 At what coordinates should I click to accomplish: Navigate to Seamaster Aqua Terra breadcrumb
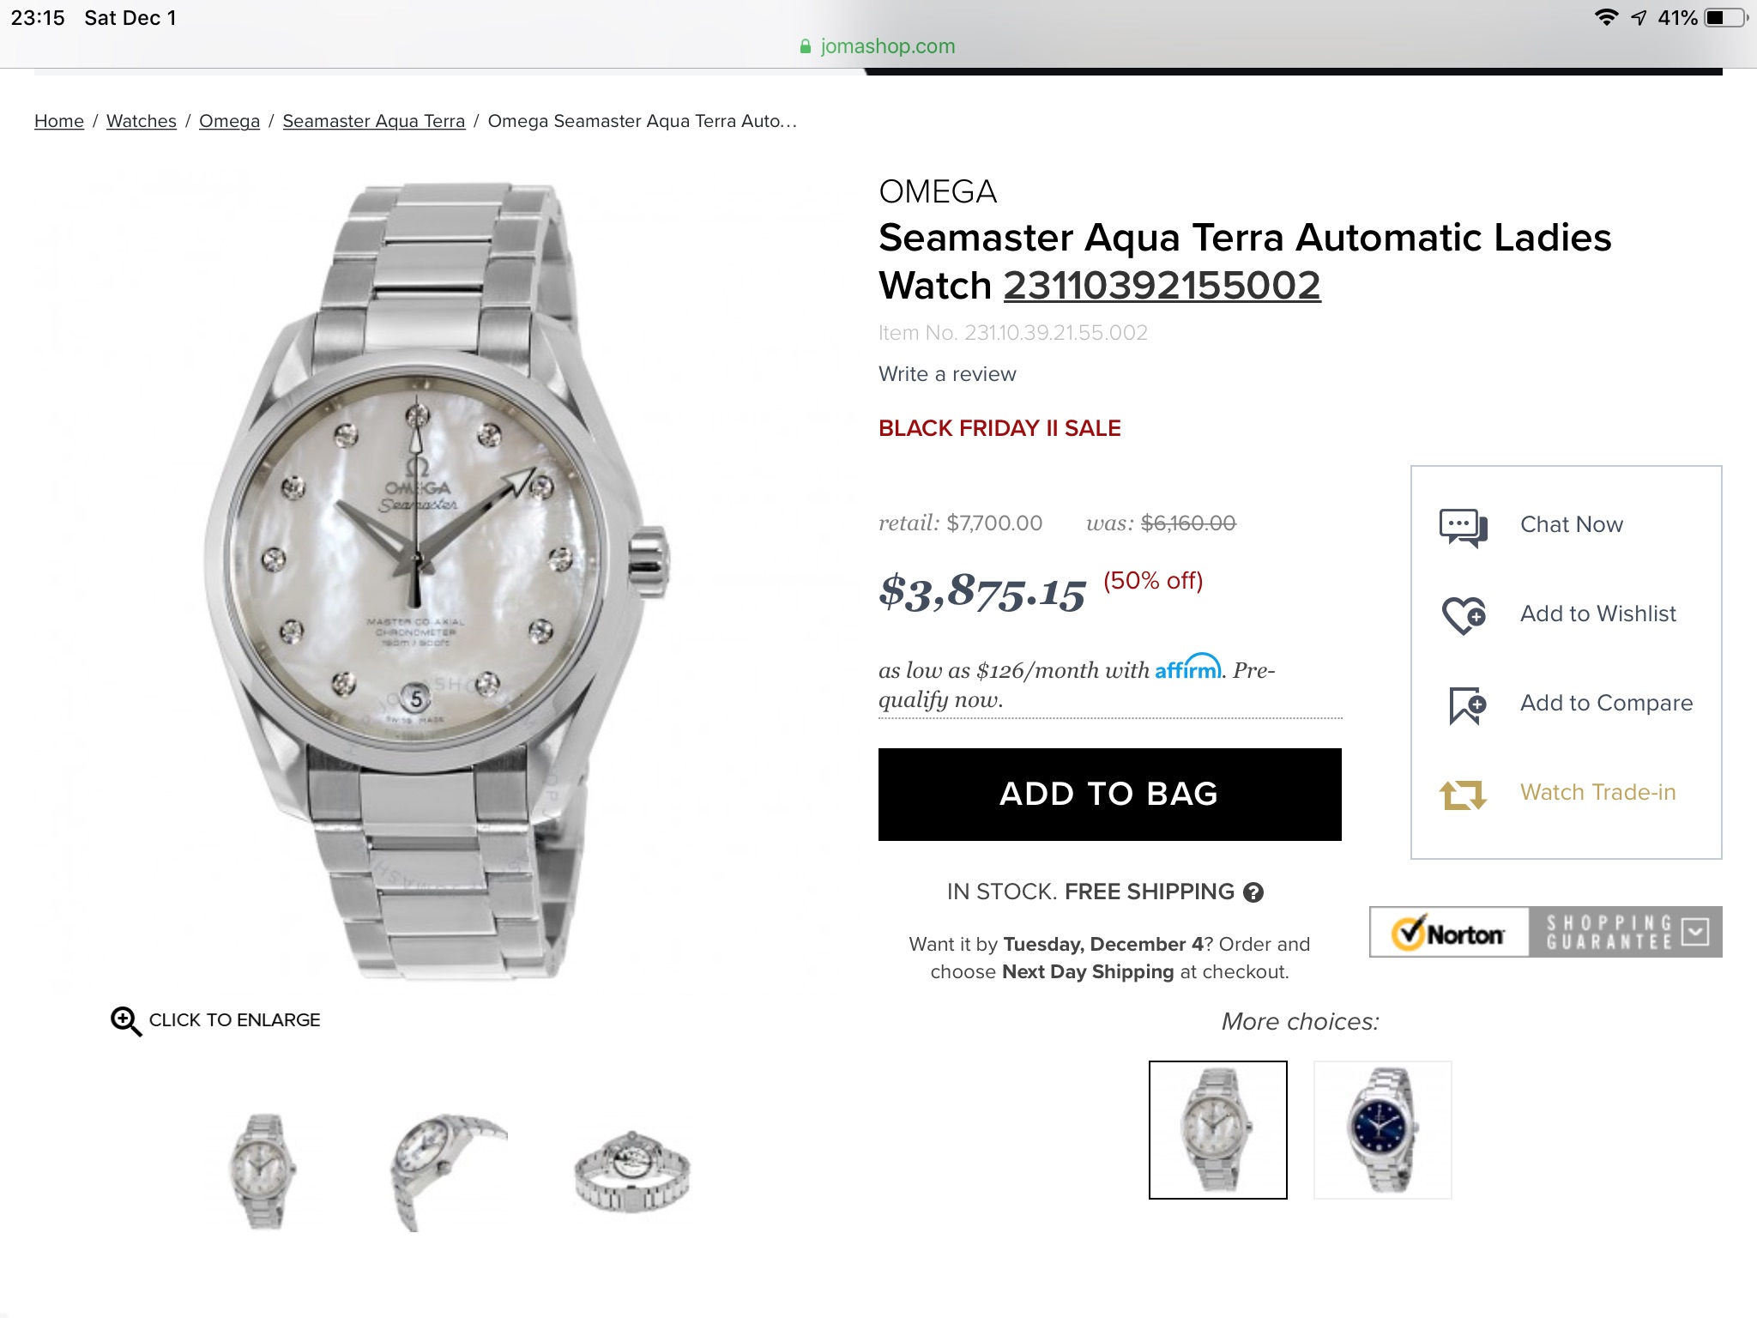coord(373,121)
